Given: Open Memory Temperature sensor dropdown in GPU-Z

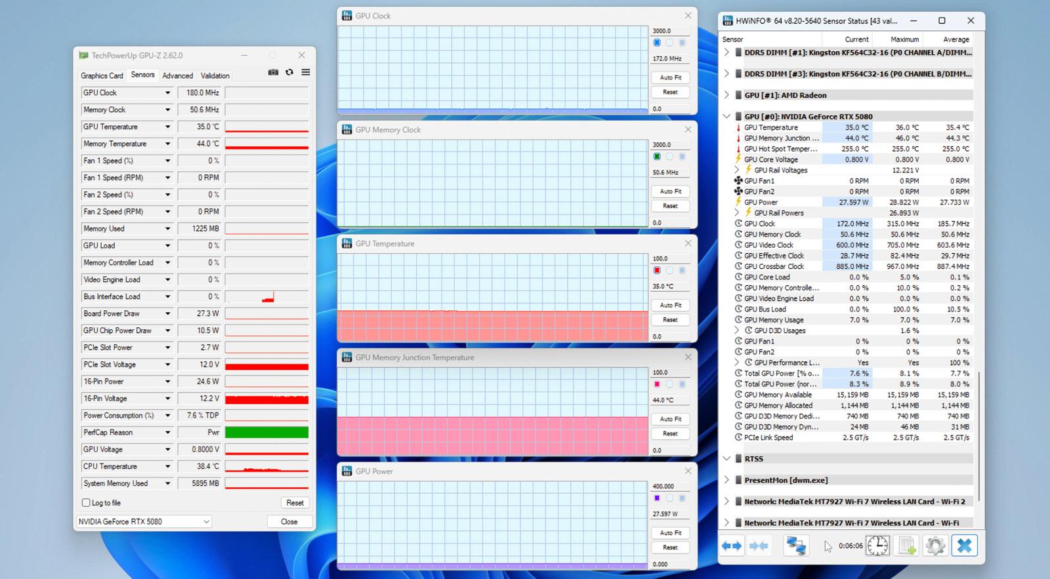Looking at the screenshot, I should pyautogui.click(x=167, y=144).
